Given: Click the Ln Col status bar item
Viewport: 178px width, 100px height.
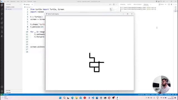Looking at the screenshot, I should point(141,94).
